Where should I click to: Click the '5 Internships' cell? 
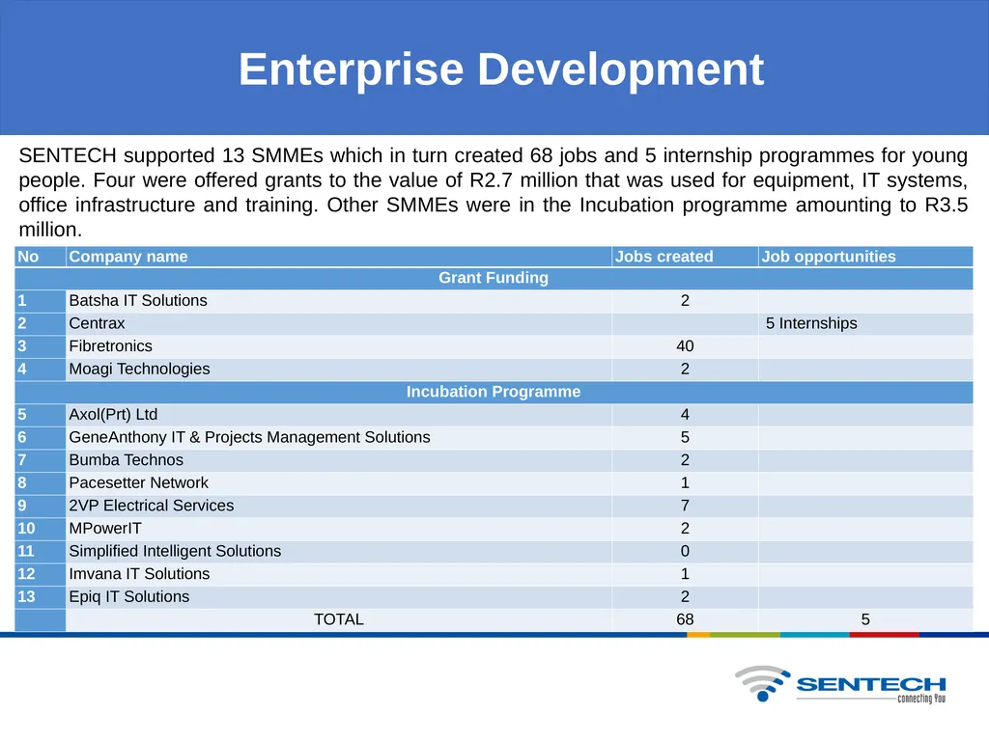coord(865,323)
